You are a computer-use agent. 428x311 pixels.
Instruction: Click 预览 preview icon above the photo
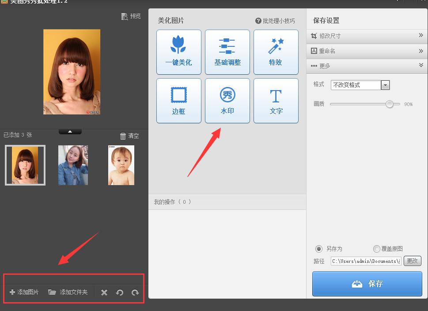131,16
